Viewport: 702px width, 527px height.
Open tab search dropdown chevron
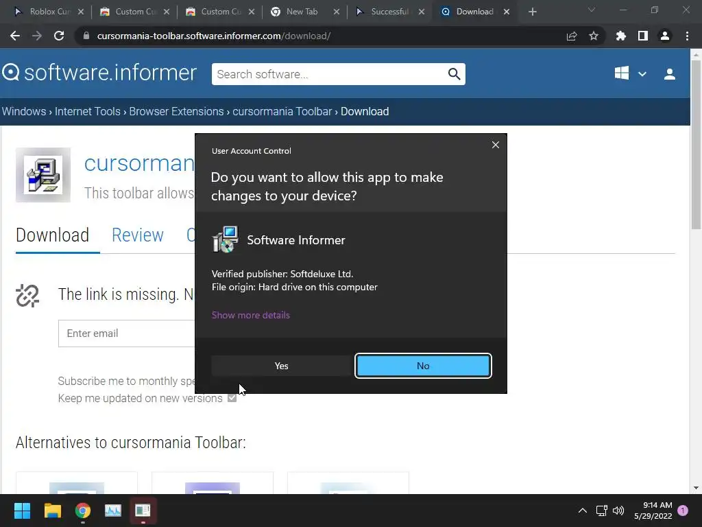point(592,10)
